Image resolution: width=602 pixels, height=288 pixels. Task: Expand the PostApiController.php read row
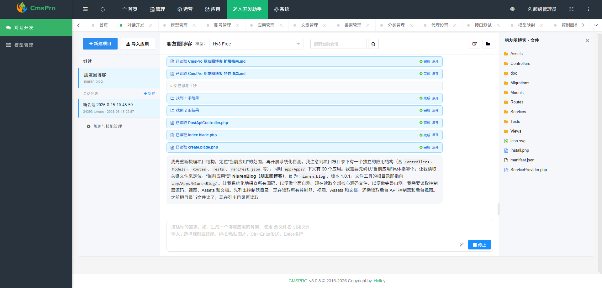click(435, 123)
